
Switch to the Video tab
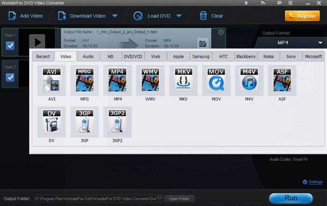(x=66, y=56)
